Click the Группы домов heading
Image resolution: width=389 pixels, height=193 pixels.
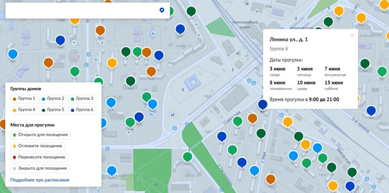click(26, 89)
